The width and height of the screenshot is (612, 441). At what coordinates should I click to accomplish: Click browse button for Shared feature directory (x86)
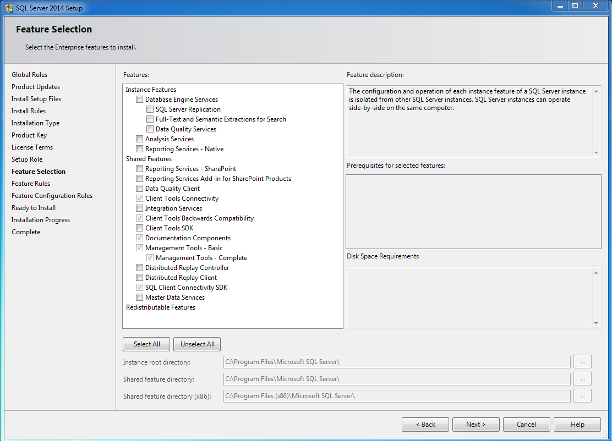[582, 396]
